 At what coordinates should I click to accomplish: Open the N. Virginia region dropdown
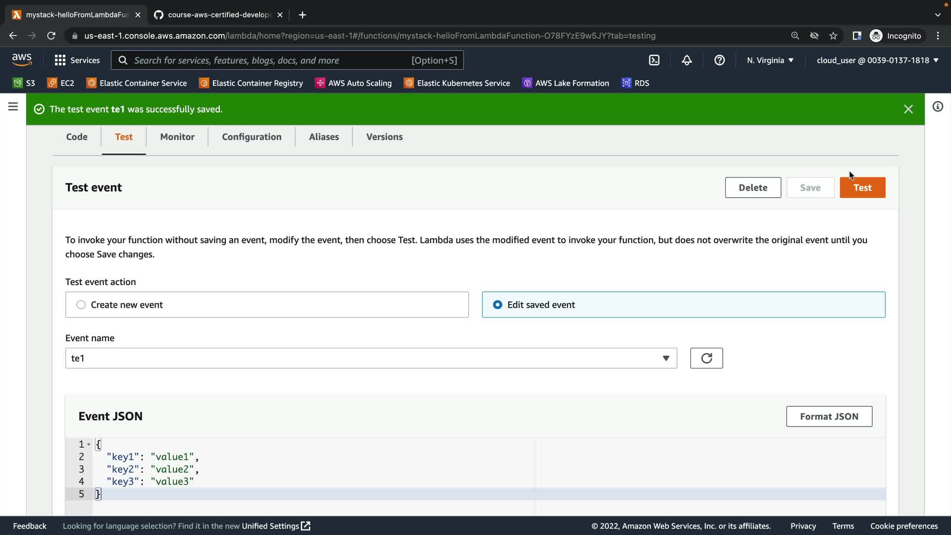tap(770, 60)
